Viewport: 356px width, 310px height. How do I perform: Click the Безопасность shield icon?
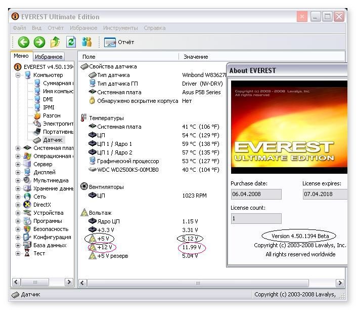(x=27, y=229)
